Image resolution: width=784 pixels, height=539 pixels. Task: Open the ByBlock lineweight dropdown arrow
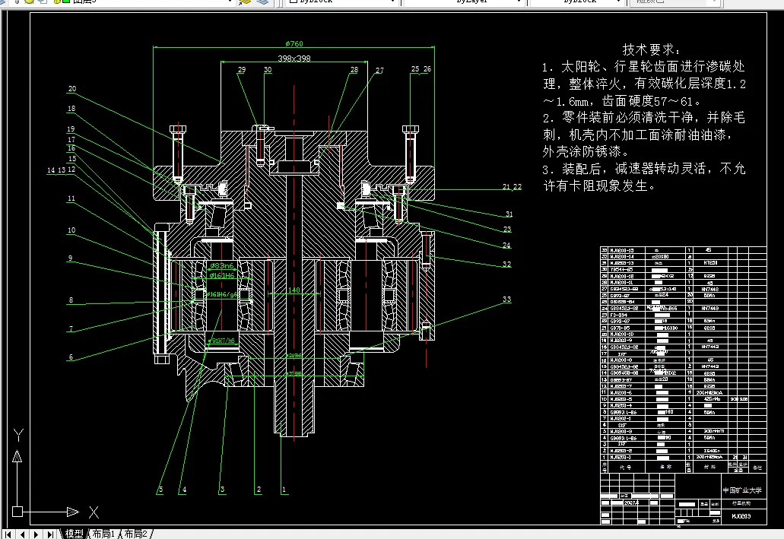pyautogui.click(x=618, y=2)
